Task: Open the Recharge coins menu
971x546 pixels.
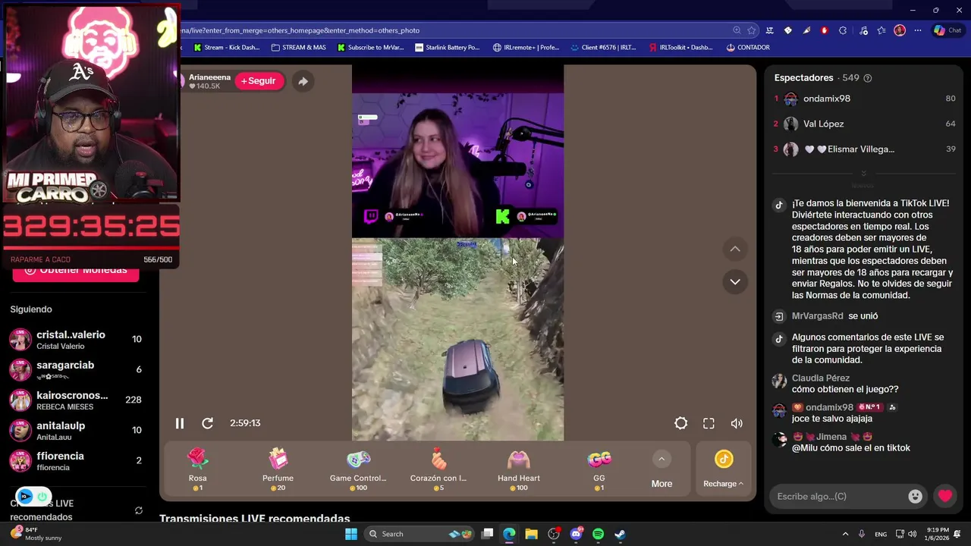Action: point(724,469)
